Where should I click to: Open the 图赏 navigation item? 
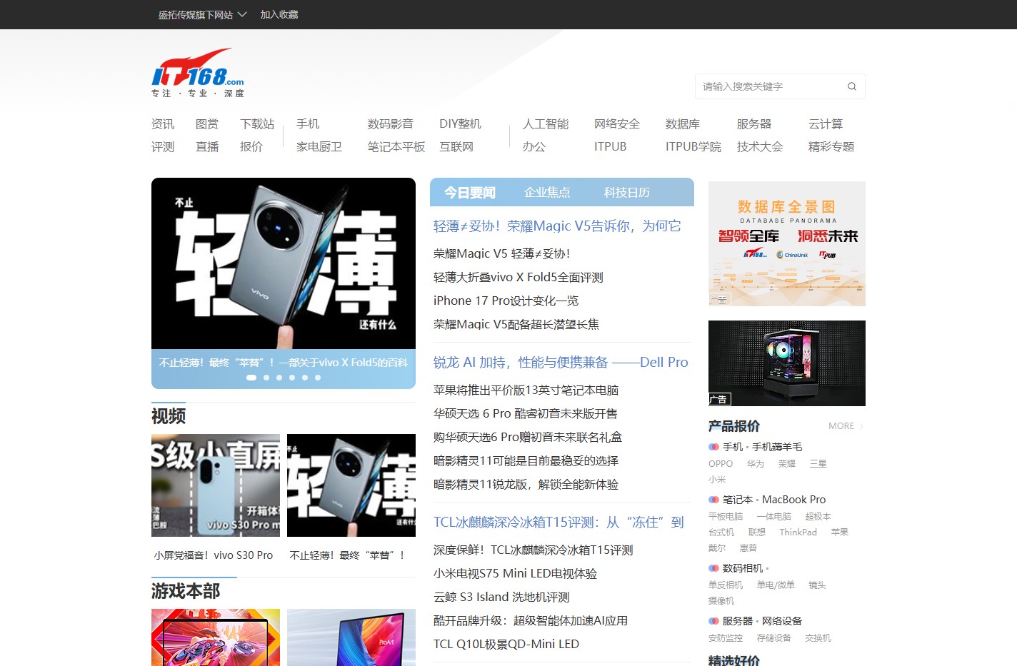pos(207,124)
